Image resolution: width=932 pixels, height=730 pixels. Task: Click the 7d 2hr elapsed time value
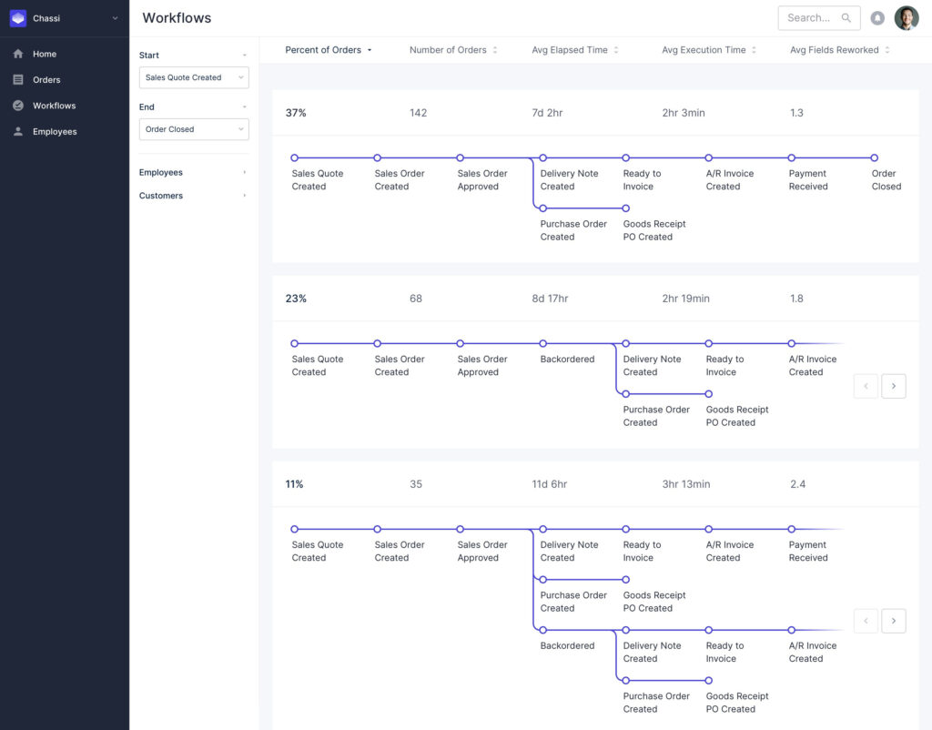(x=547, y=113)
